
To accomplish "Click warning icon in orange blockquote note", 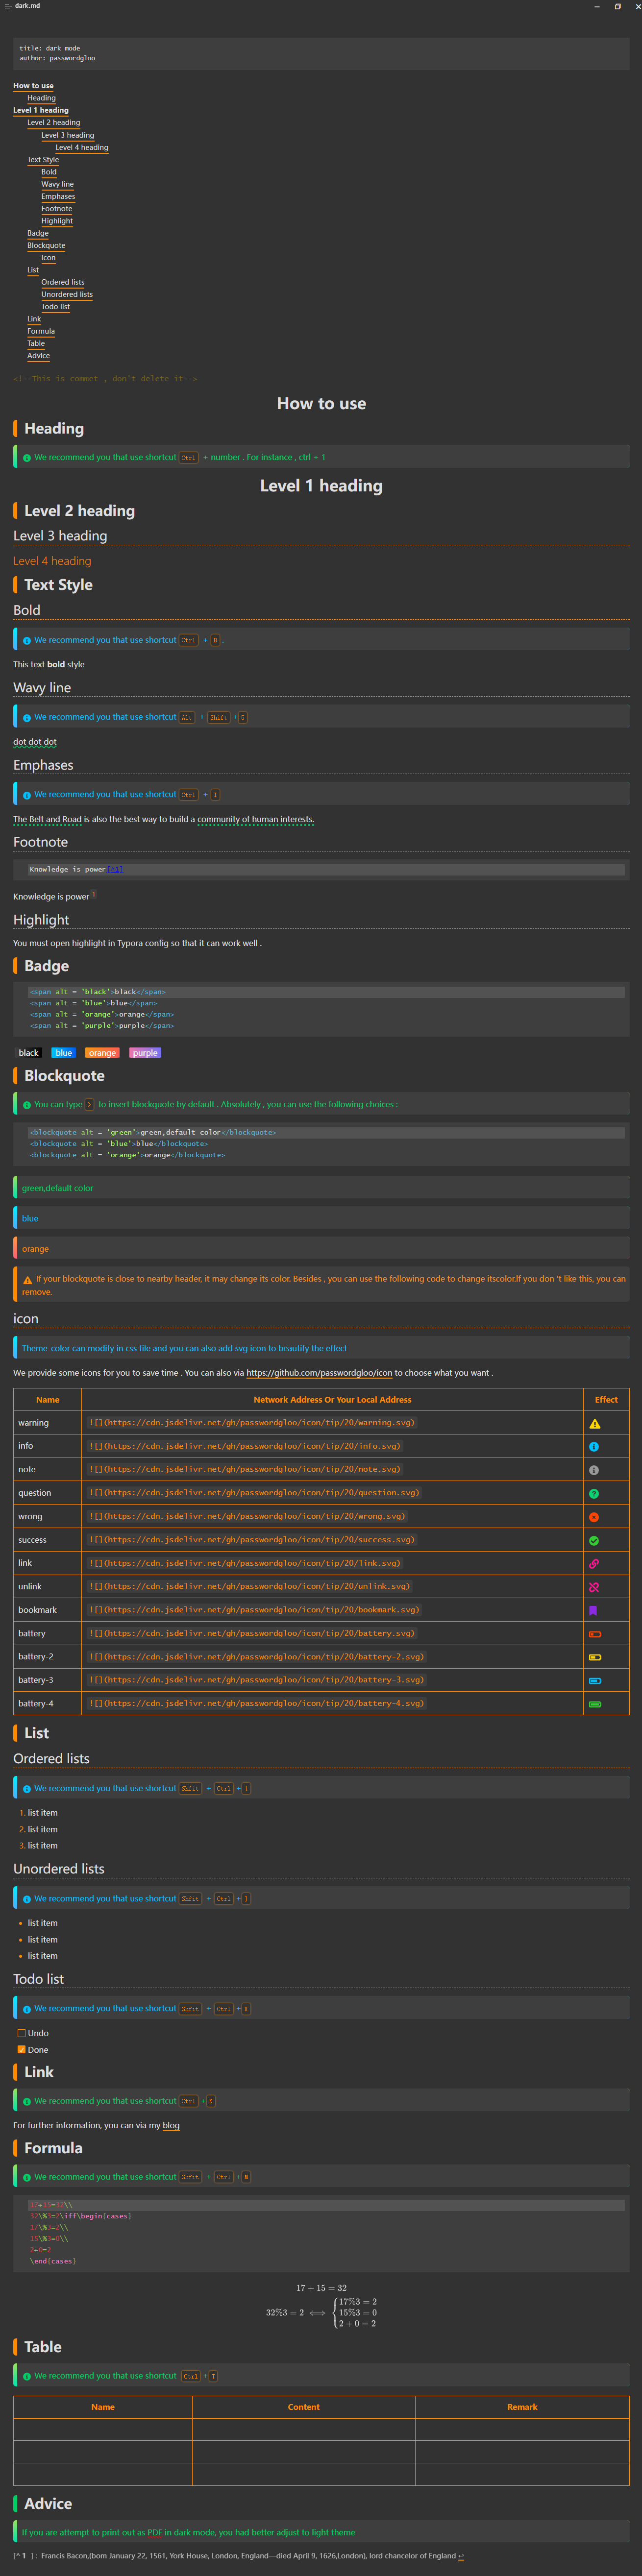I will [27, 1280].
